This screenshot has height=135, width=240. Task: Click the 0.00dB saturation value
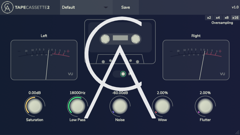click(x=35, y=93)
